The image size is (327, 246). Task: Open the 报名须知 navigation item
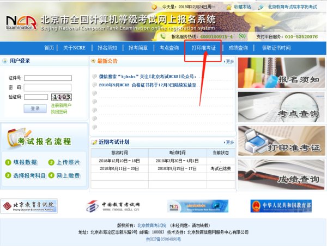click(107, 48)
